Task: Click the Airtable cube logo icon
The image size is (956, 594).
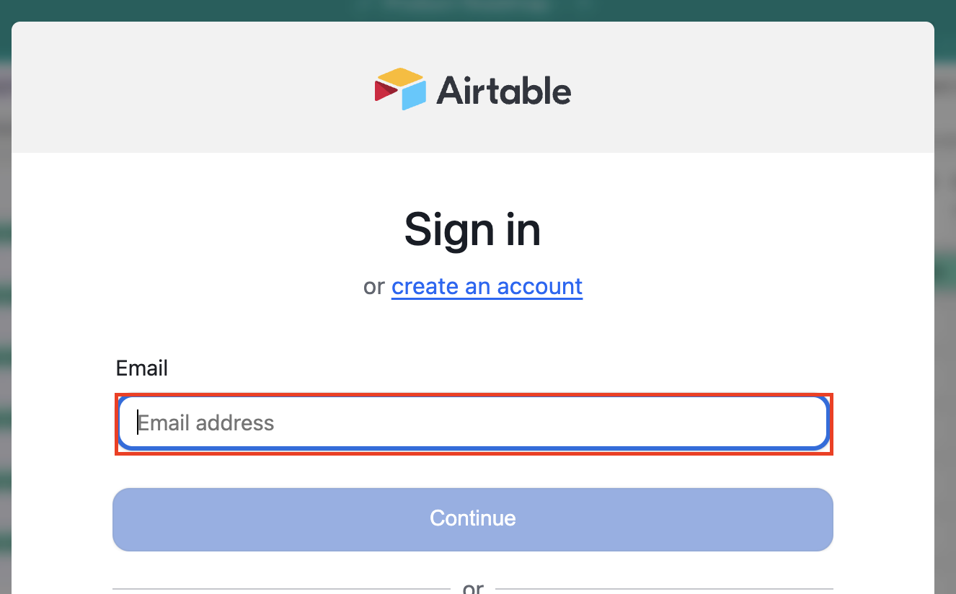Action: click(400, 89)
